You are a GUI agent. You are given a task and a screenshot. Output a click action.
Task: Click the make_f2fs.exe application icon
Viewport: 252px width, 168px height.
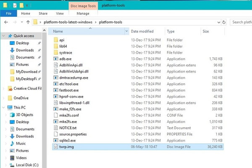coord(56,109)
